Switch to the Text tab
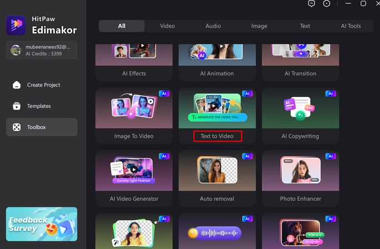Screen dimensions: 380x249 [x=305, y=26]
